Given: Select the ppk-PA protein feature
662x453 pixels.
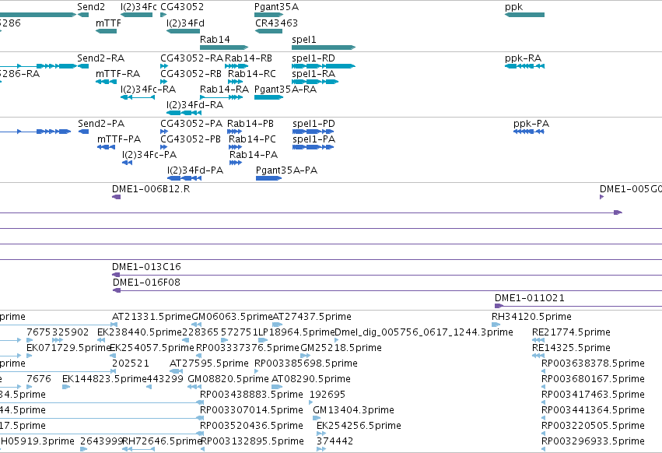Looking at the screenshot, I should [x=528, y=132].
